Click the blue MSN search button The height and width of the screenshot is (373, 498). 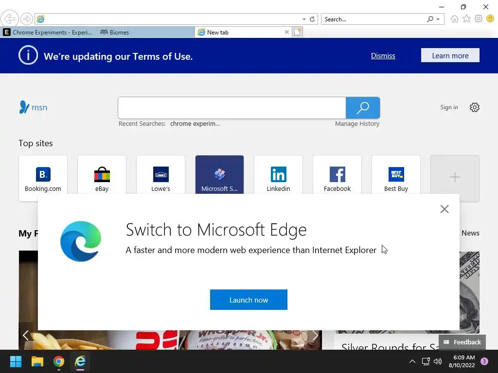point(363,108)
